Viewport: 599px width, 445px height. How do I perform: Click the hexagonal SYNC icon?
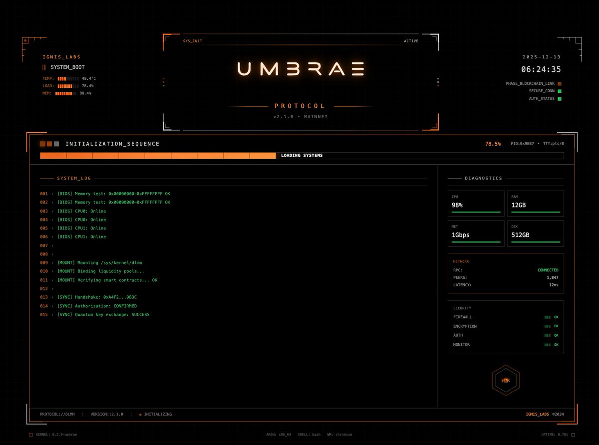pyautogui.click(x=506, y=380)
